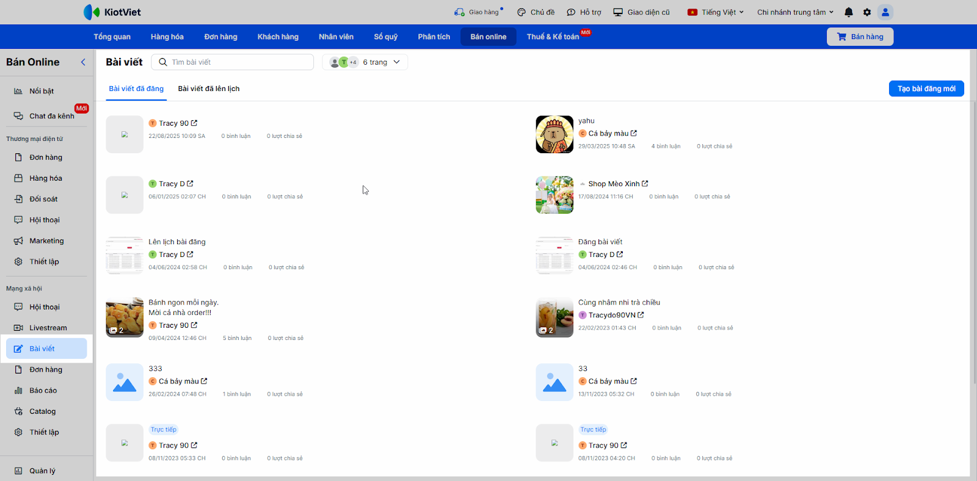
Task: Open the 6 trang page filter dropdown
Action: (x=365, y=62)
